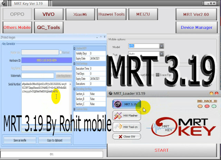Image resolution: width=221 pixels, height=160 pixels.
Task: Toggle the Erase Frp checkbox
Action: point(157,75)
